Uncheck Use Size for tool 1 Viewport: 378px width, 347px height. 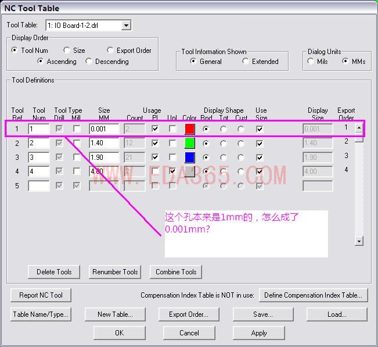(260, 129)
